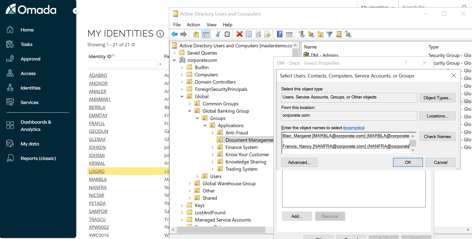
Task: Expand the Builtin container
Action: (182, 67)
